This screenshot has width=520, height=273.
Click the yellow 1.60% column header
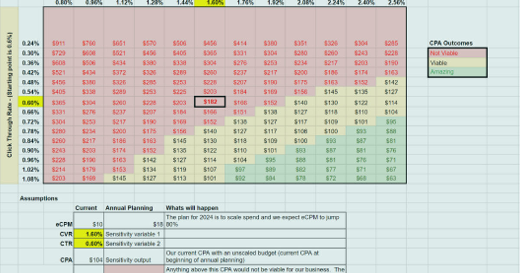(x=211, y=3)
